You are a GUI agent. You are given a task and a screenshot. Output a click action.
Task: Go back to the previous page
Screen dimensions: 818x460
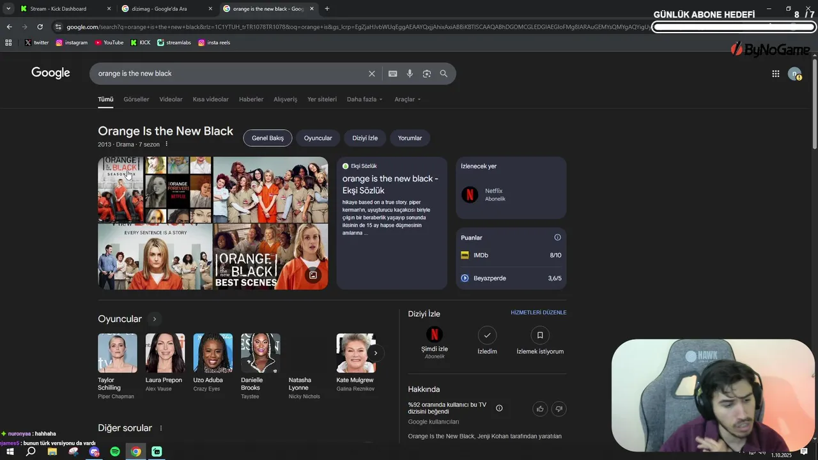tap(9, 27)
